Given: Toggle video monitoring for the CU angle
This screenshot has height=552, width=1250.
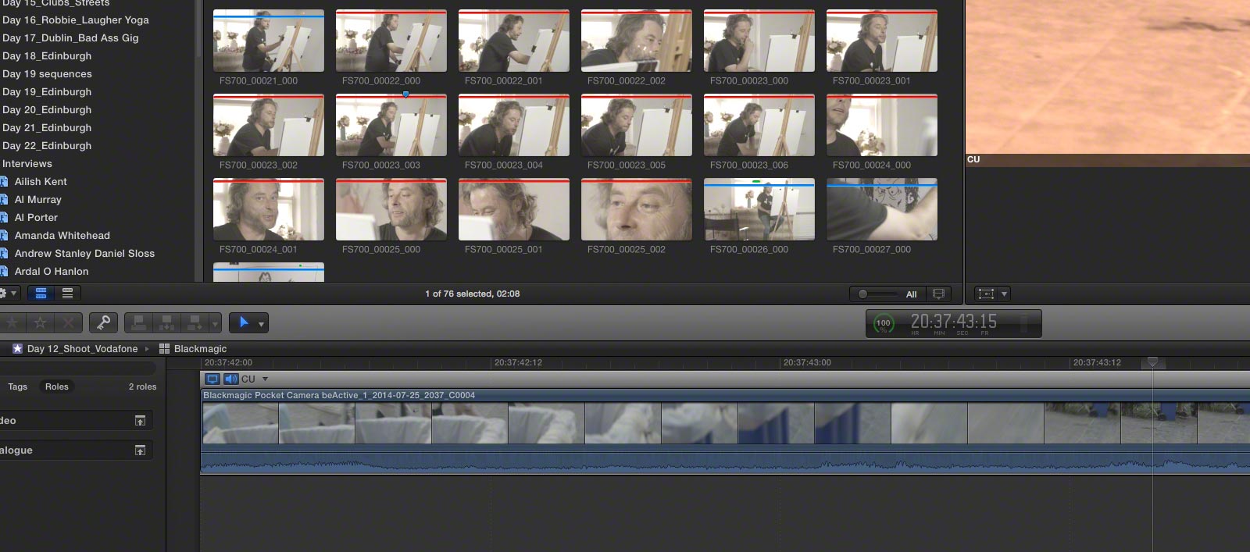Looking at the screenshot, I should point(212,379).
